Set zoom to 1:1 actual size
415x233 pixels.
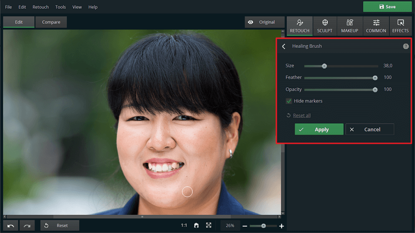[x=184, y=225]
